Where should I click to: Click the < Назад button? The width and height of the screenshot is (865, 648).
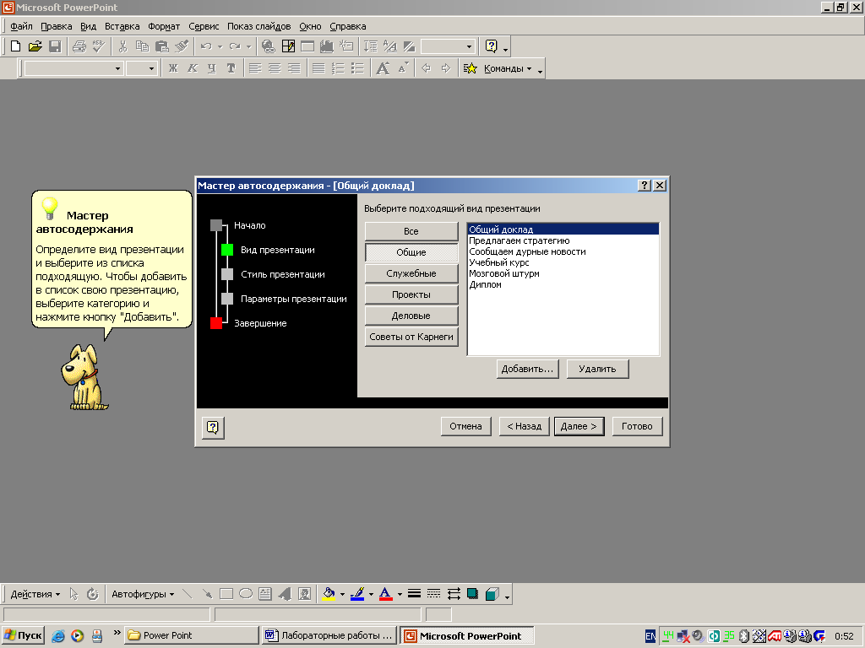coord(524,426)
